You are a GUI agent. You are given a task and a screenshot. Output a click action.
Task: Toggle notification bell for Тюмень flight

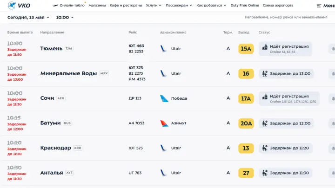coord(333,49)
